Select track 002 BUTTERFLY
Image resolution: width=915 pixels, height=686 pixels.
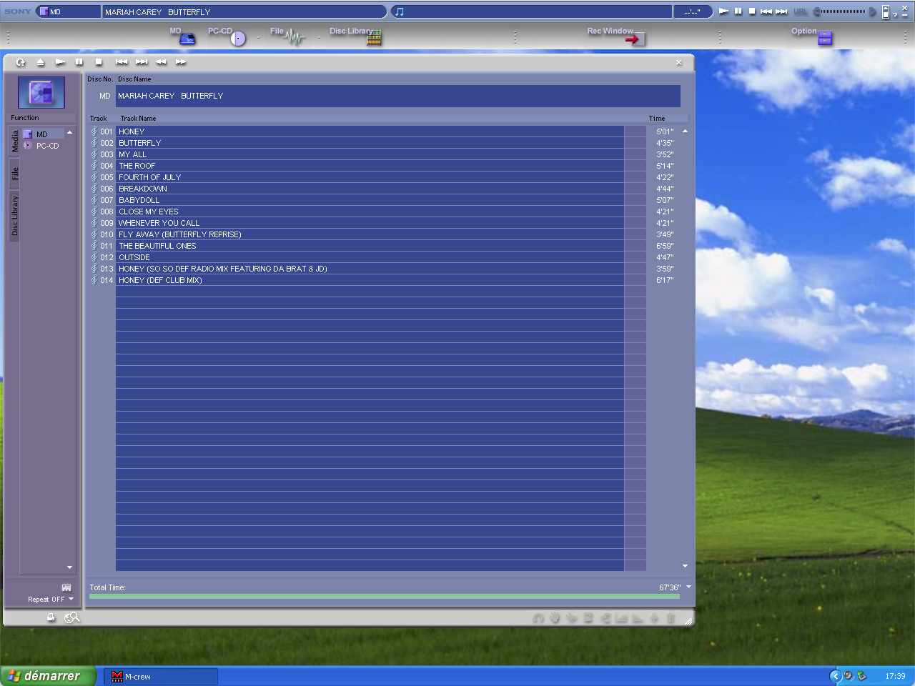pyautogui.click(x=370, y=143)
